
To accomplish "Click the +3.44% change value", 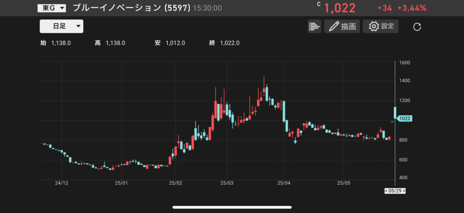I will pos(411,8).
